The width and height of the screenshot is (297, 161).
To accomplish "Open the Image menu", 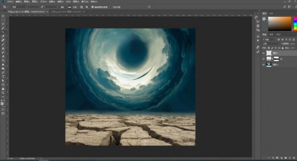I will pos(27,2).
